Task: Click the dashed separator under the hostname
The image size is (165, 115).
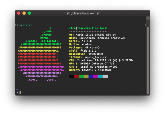Action: [x=89, y=32]
